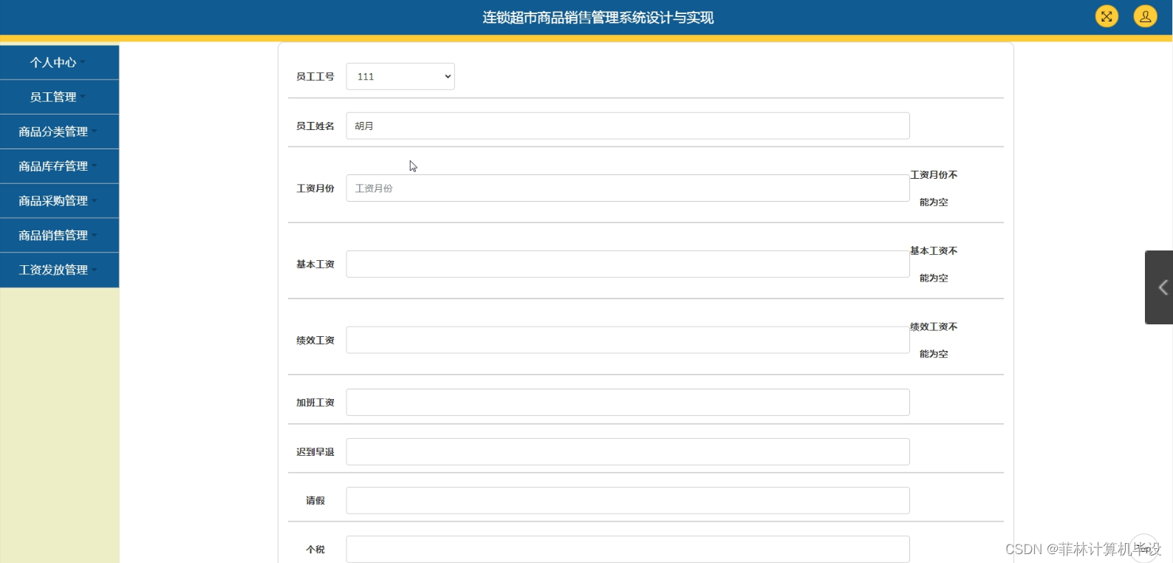Focus the 迟到早退 input field
The image size is (1173, 563).
click(x=628, y=451)
